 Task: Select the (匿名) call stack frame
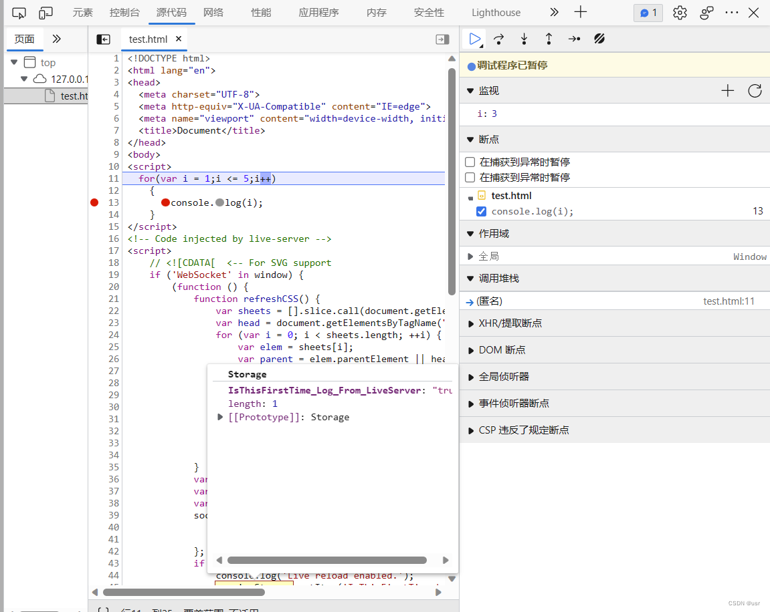[614, 301]
